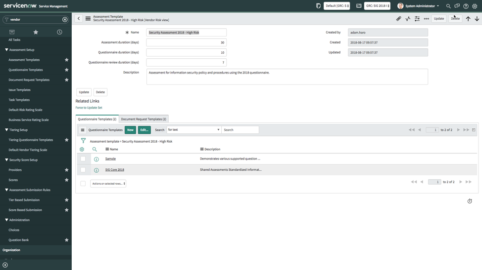
Task: Click the Update button in form header
Action: click(439, 19)
